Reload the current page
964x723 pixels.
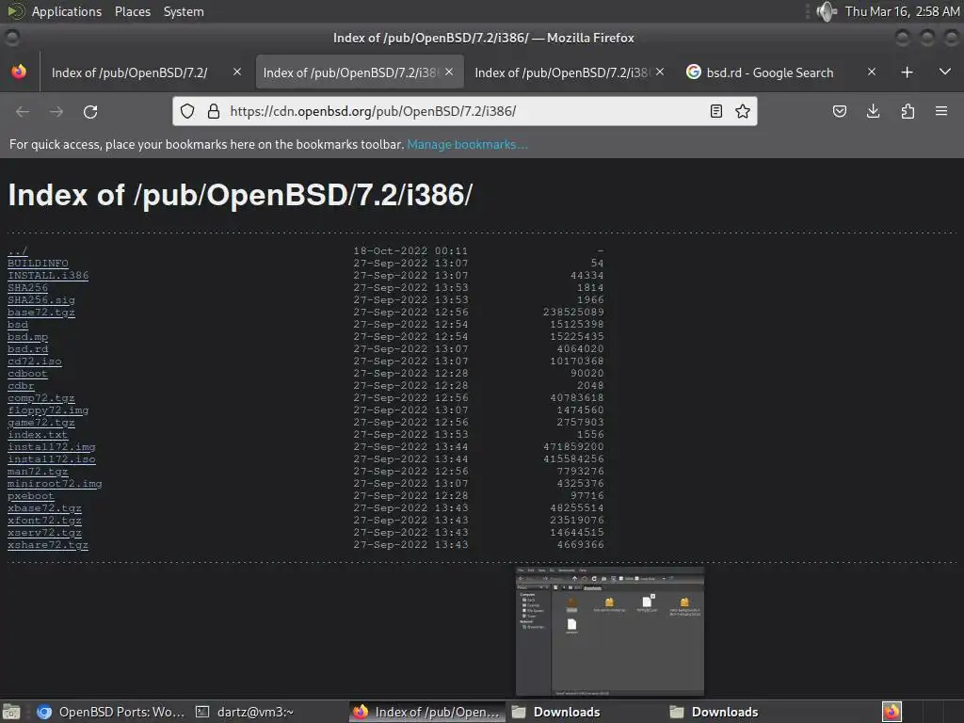coord(90,111)
